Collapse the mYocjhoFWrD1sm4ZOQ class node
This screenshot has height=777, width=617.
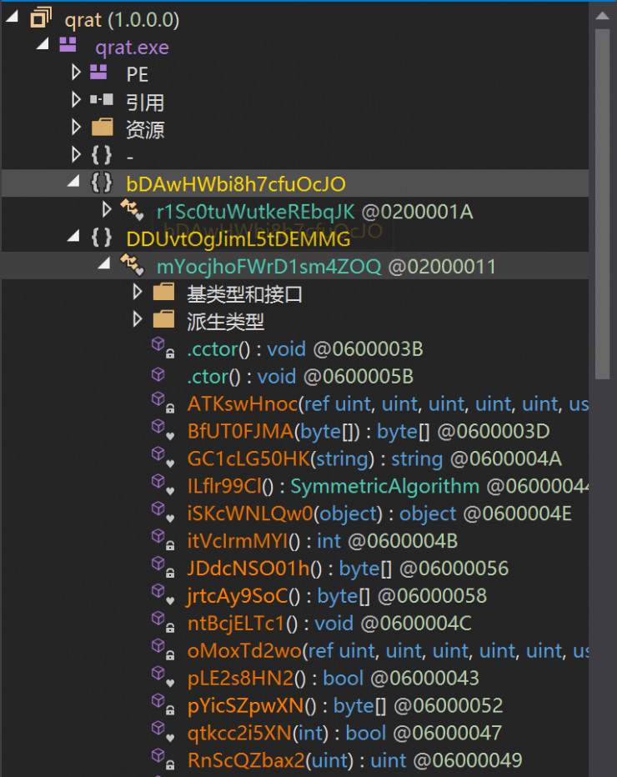coord(104,266)
